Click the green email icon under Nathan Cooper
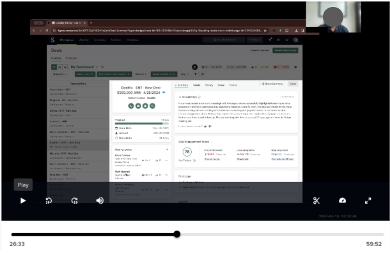Image resolution: width=390 pixels, height=253 pixels. tap(138, 106)
